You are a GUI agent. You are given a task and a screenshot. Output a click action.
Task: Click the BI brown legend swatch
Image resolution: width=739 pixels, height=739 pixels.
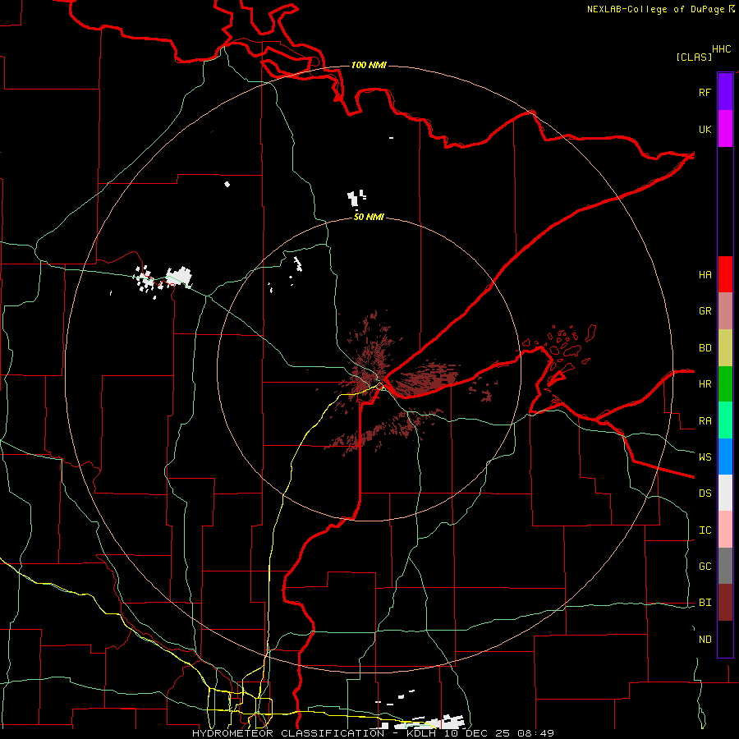(x=725, y=603)
